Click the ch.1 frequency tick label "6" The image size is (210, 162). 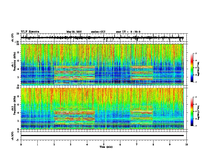click(19, 61)
